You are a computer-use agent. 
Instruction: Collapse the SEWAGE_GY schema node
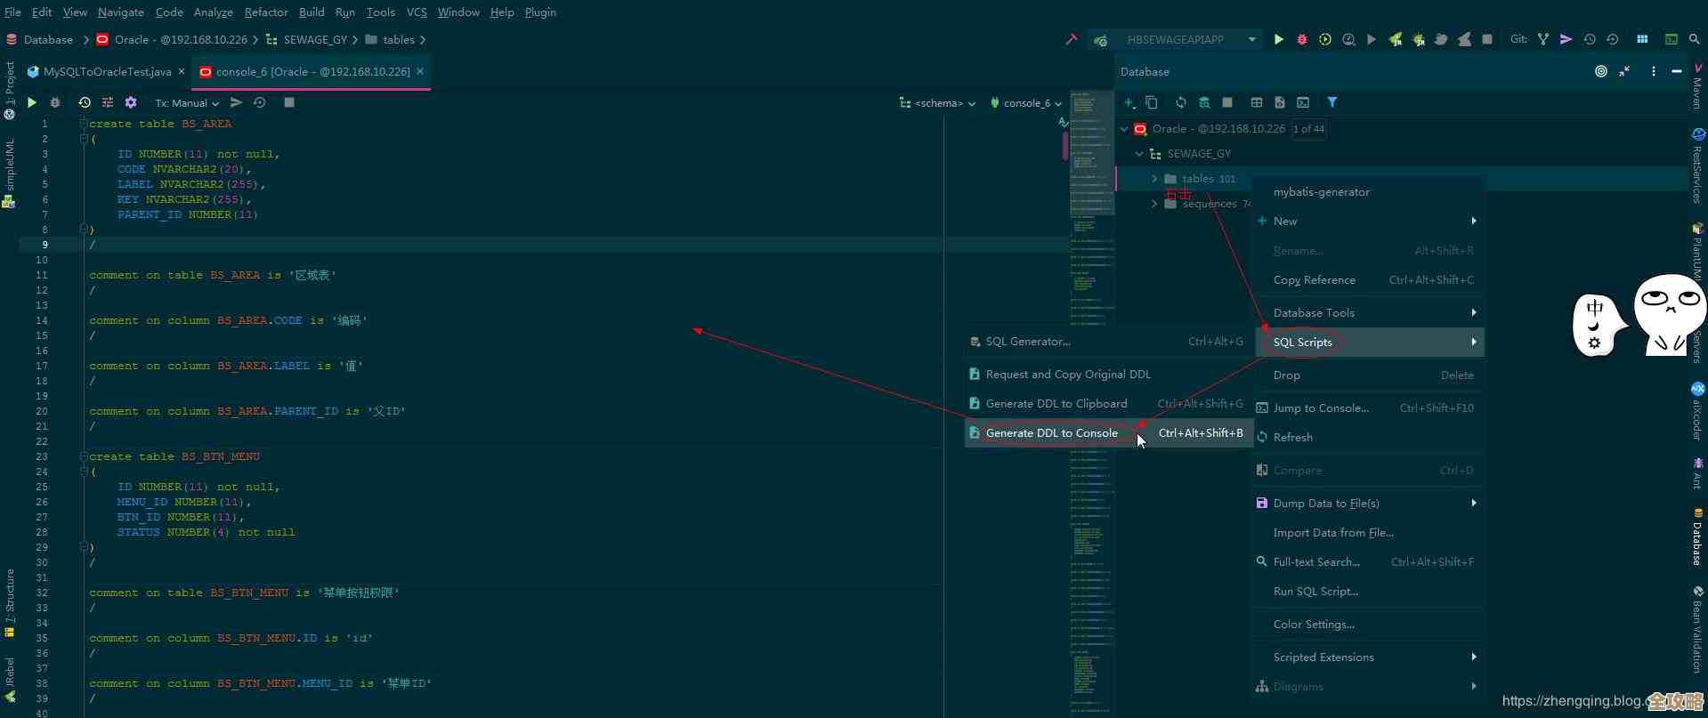(x=1139, y=154)
